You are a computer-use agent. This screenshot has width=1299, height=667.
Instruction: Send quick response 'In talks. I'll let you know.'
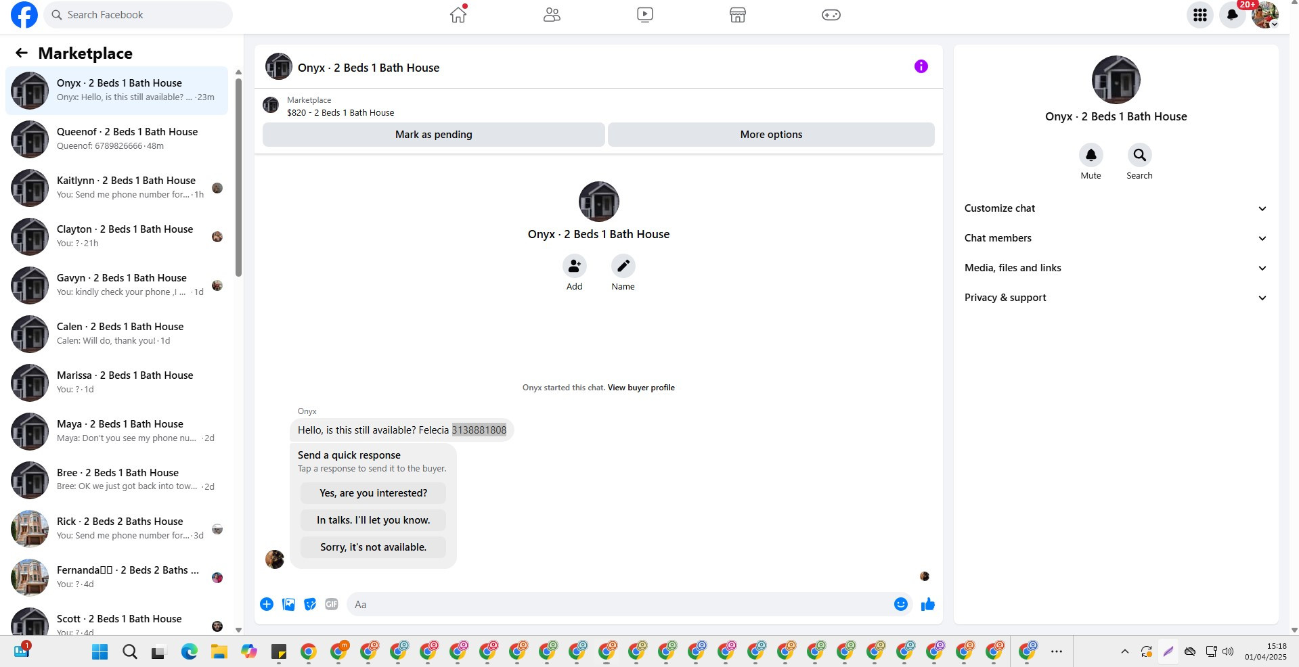tap(373, 520)
